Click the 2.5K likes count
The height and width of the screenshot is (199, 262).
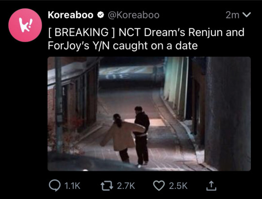178,186
